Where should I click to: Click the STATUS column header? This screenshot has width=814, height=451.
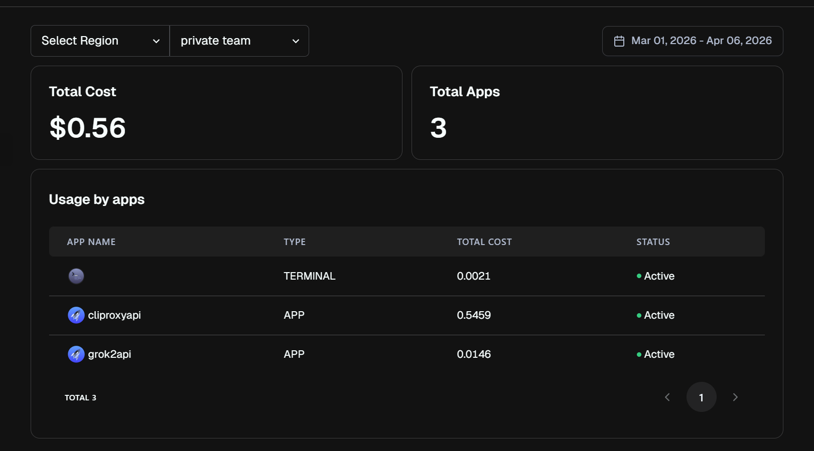(x=653, y=242)
